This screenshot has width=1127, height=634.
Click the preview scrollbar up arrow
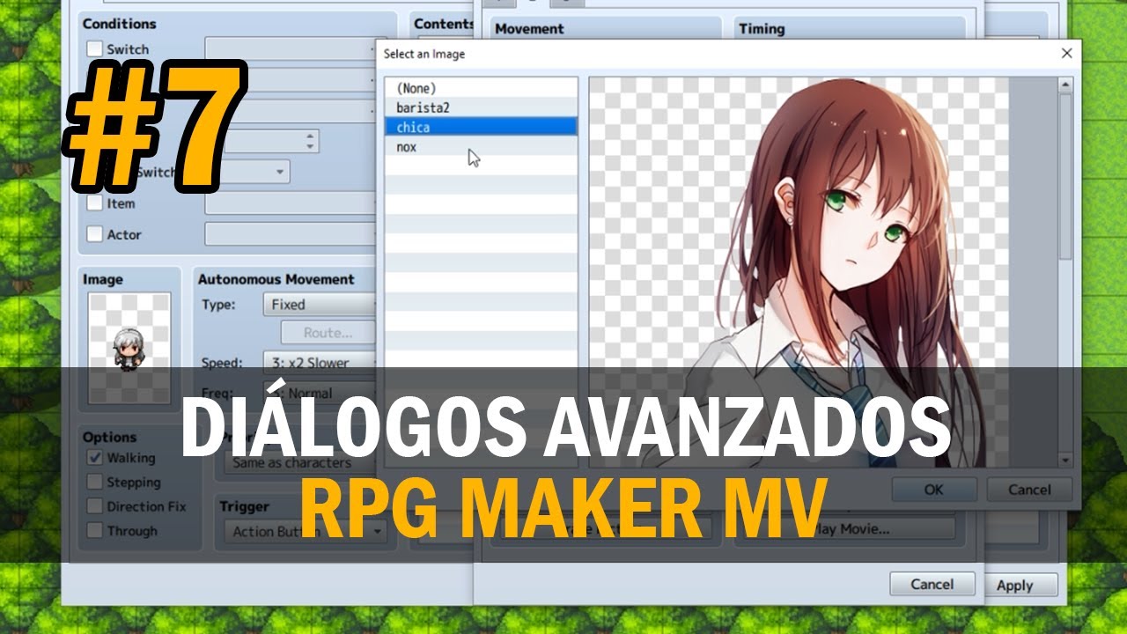1065,85
